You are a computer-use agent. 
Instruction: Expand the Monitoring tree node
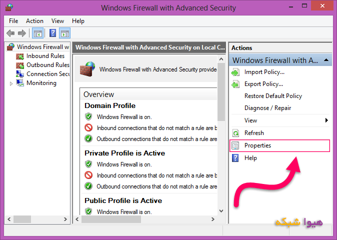coord(11,83)
